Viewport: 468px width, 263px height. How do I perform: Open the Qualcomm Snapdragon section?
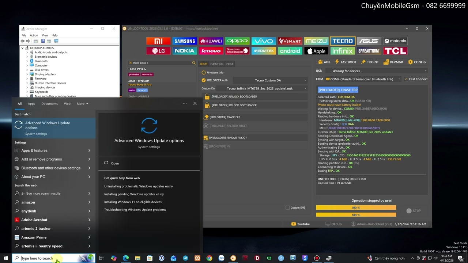point(237,51)
